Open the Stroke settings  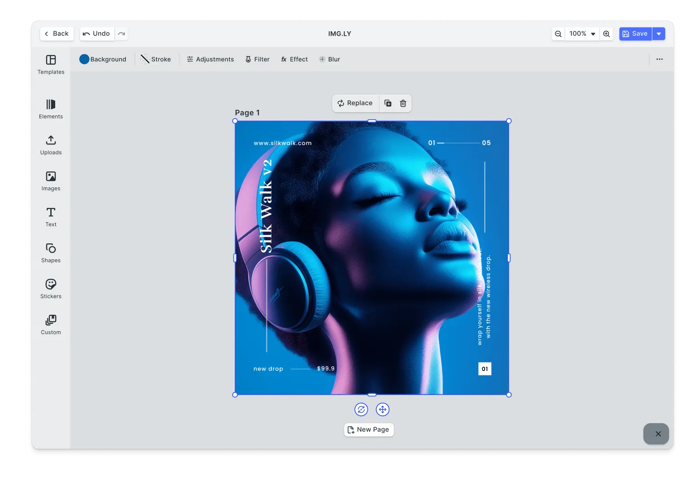point(156,59)
